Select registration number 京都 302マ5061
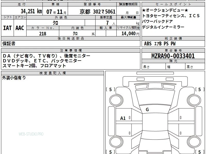This screenshot has height=154, width=206. (98, 12)
